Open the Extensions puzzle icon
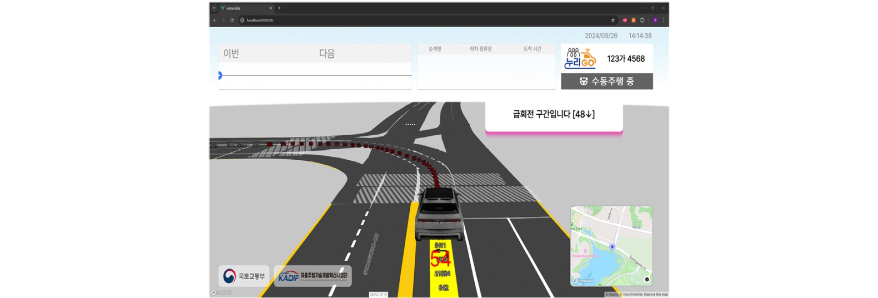 pyautogui.click(x=642, y=20)
